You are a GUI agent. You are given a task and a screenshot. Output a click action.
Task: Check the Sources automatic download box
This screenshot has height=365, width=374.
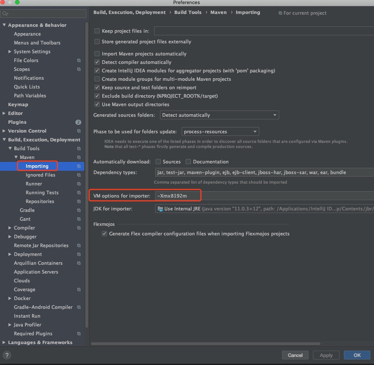[158, 162]
